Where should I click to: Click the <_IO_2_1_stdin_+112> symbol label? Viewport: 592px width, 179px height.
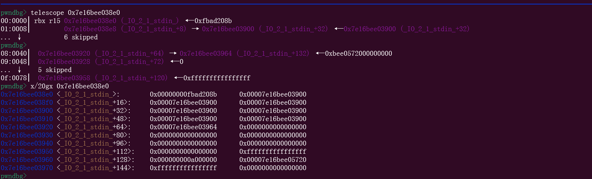point(95,152)
